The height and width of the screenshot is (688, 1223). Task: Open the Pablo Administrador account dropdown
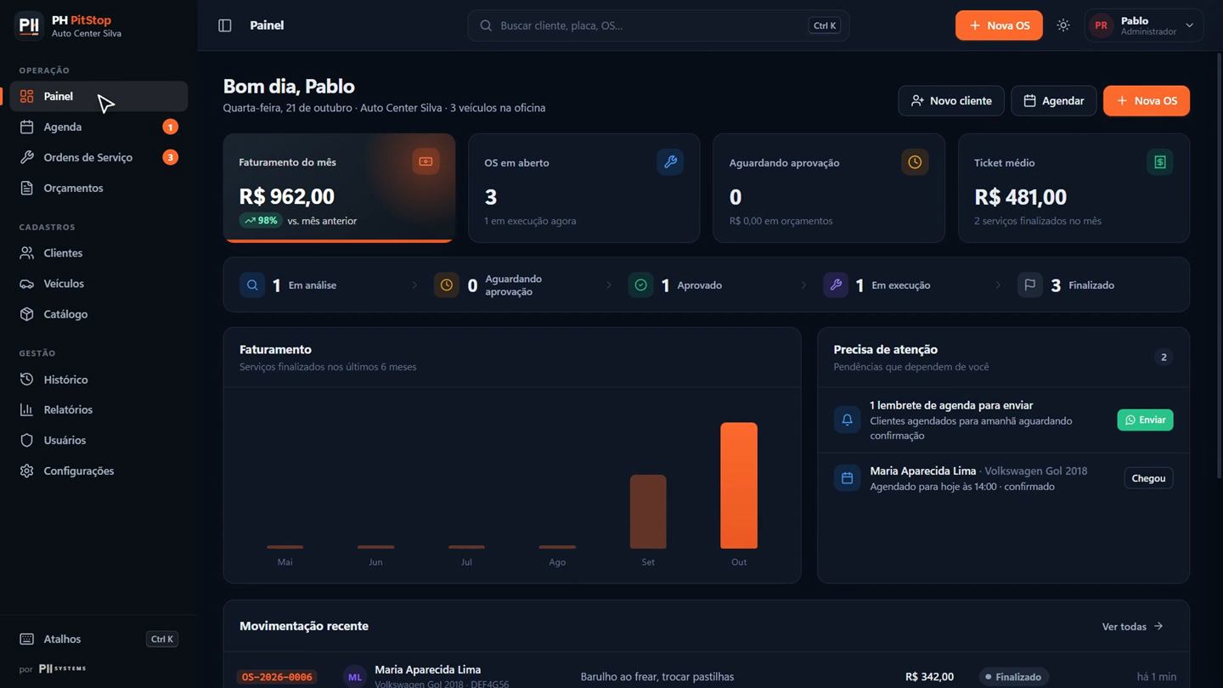pyautogui.click(x=1144, y=25)
